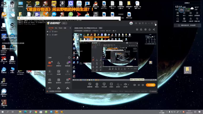Mute the 麦克风 microphone
Viewport: 203px width, 114px height.
coord(118,85)
